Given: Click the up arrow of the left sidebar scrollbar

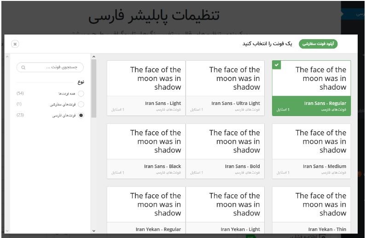Looking at the screenshot, I should point(7,57).
